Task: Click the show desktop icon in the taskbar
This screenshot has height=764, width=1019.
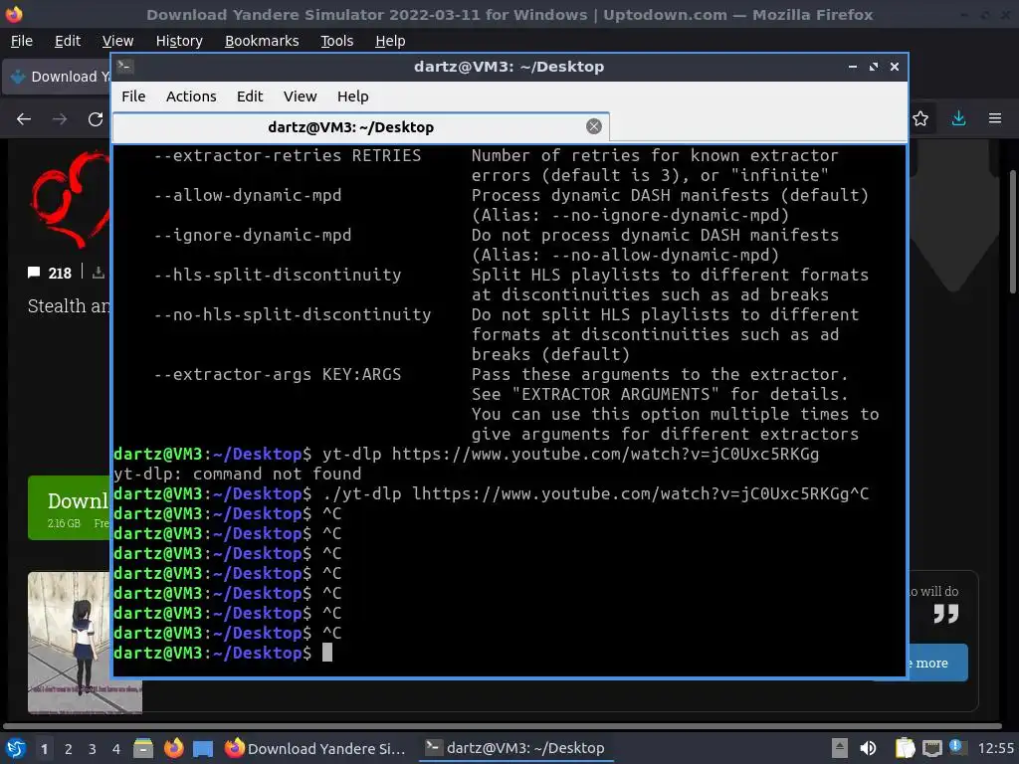Action: [203, 749]
